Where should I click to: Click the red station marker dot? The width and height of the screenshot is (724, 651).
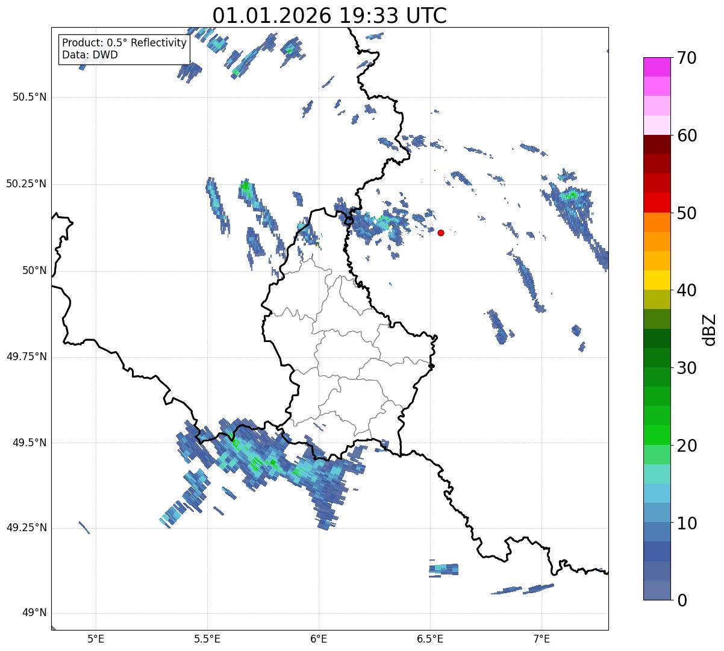441,232
